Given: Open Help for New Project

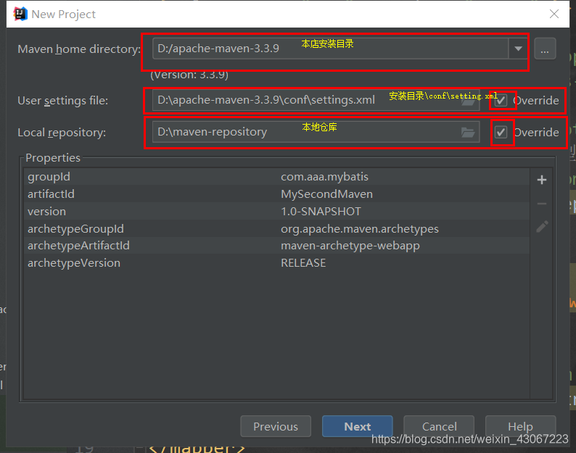Looking at the screenshot, I should click(x=520, y=426).
